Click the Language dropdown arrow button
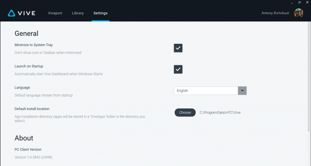This screenshot has width=311, height=166. 242,91
